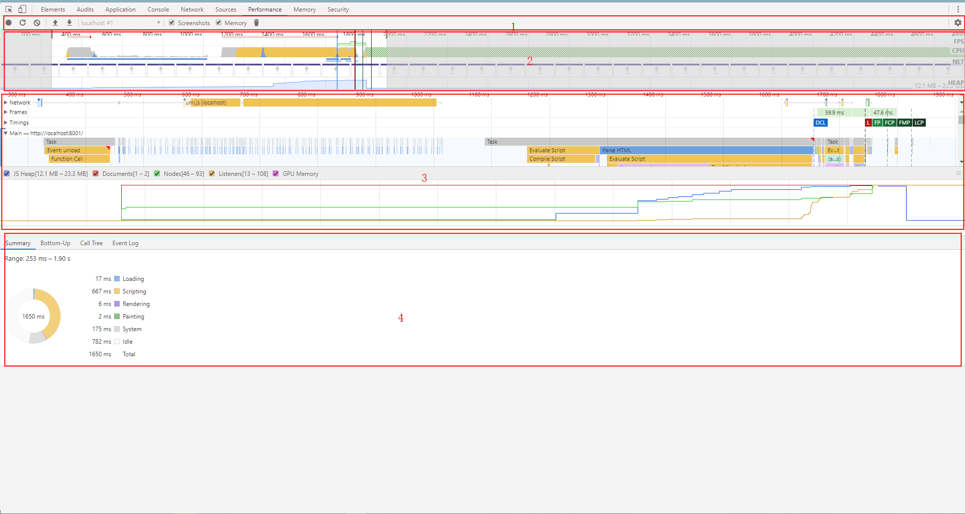
Task: Select the Parse HTML block in flame chart
Action: point(704,150)
